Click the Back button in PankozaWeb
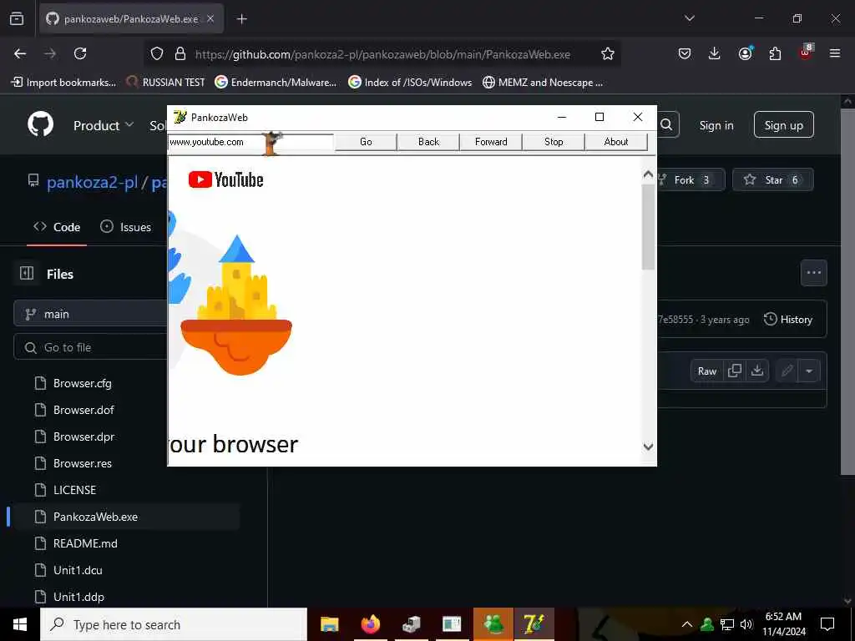 428,142
